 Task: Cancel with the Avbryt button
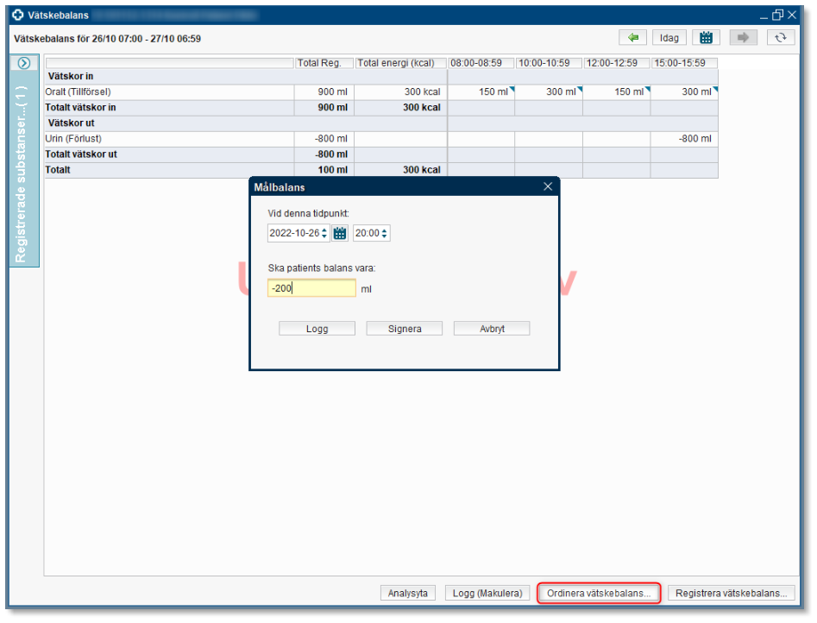pyautogui.click(x=492, y=329)
